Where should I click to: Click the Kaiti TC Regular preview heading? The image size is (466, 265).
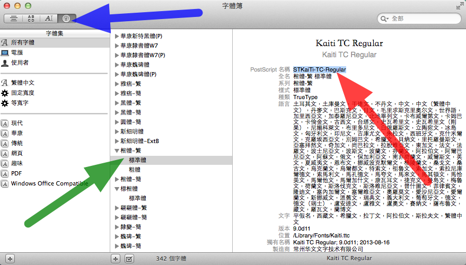(349, 43)
